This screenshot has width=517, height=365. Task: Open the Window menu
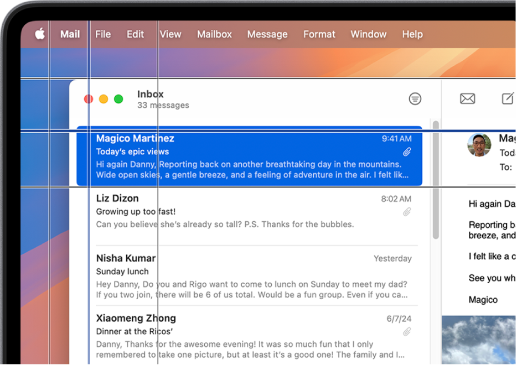(x=368, y=34)
